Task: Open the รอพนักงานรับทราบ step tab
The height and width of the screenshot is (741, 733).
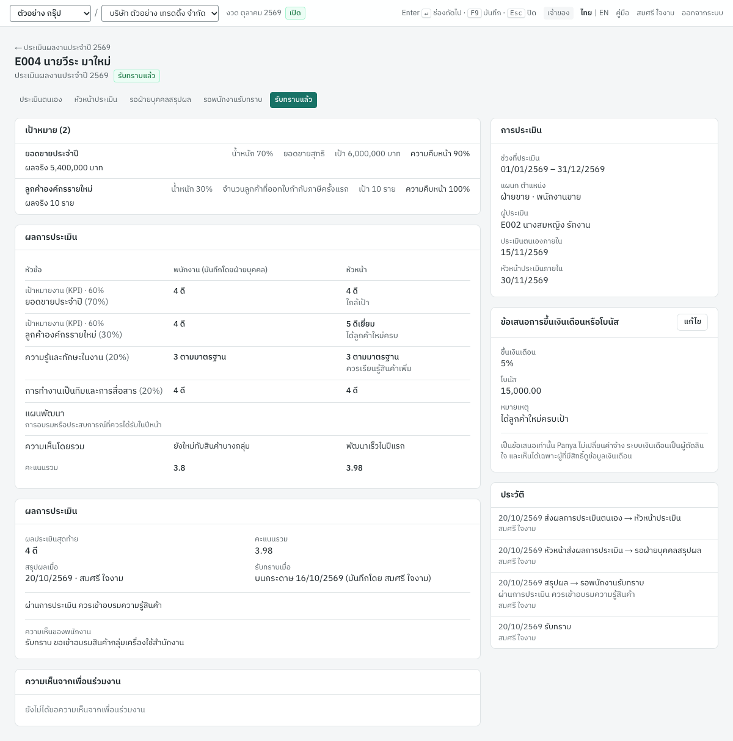Action: tap(233, 99)
